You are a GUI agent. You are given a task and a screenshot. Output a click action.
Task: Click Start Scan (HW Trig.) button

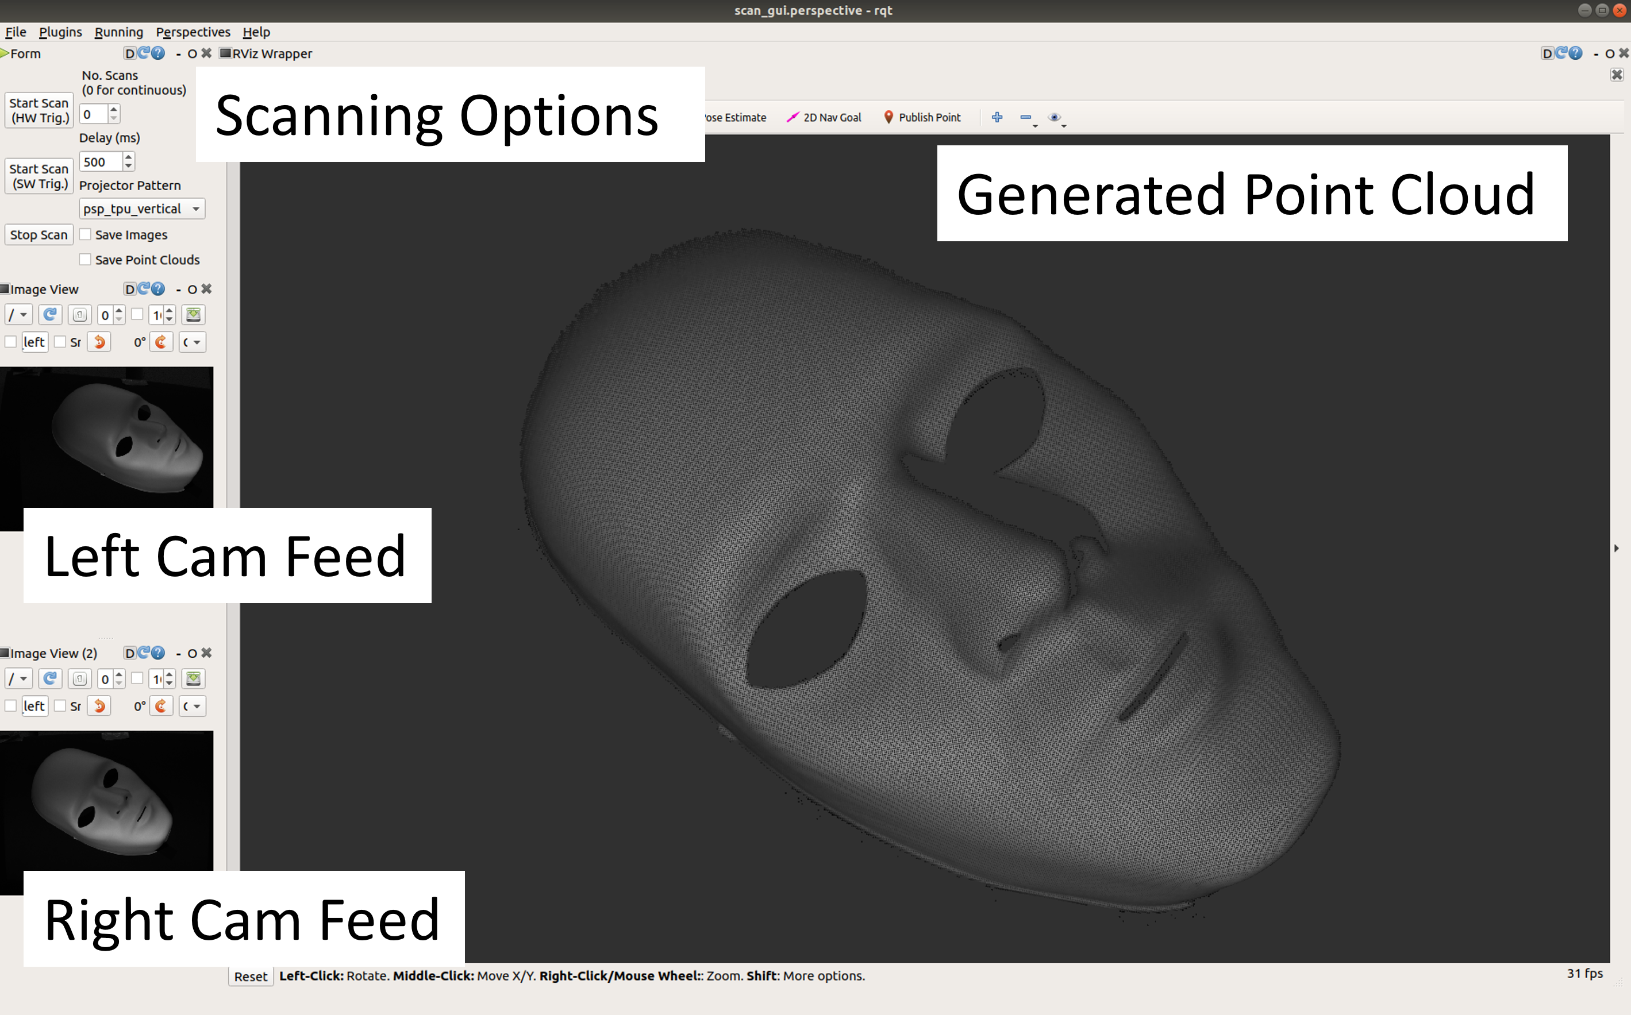[39, 110]
